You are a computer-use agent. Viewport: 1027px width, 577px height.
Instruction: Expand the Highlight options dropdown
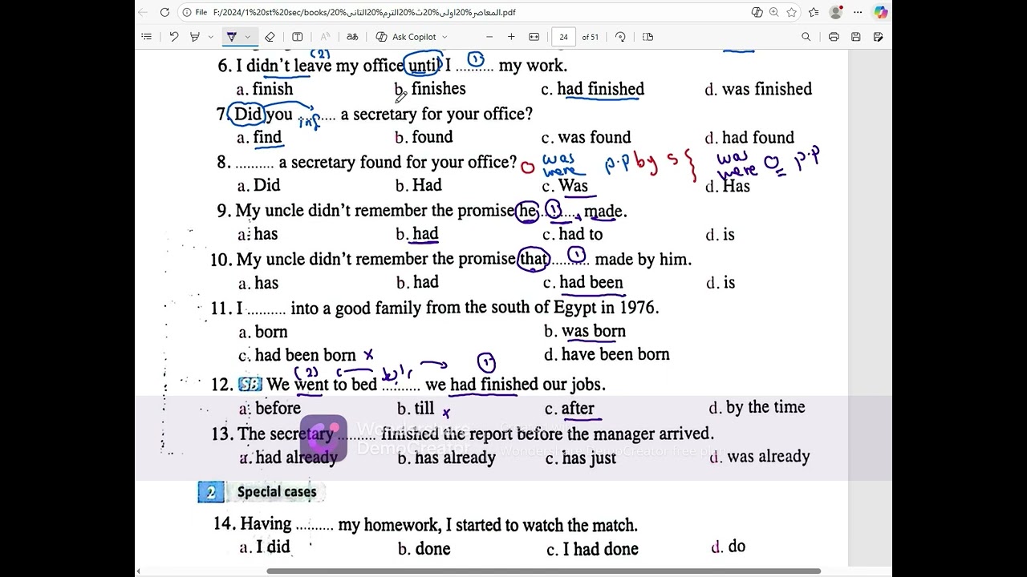[x=210, y=37]
